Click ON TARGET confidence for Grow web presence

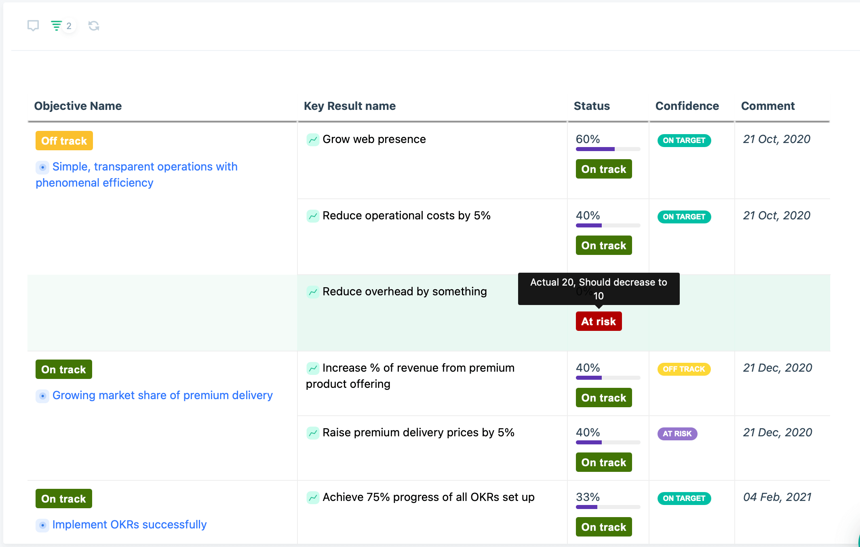click(684, 140)
